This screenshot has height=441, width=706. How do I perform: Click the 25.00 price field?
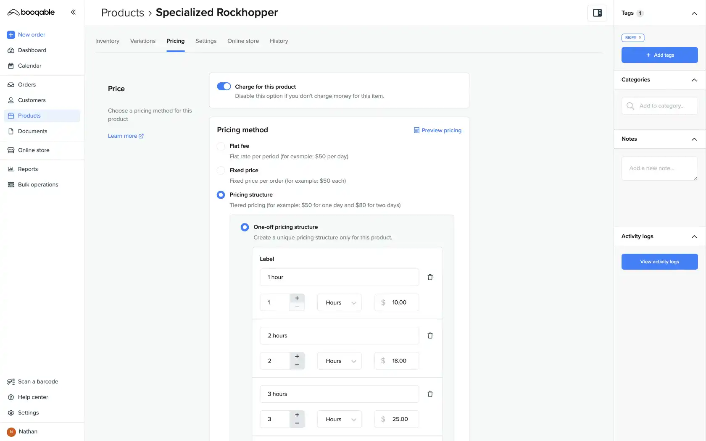coord(397,419)
